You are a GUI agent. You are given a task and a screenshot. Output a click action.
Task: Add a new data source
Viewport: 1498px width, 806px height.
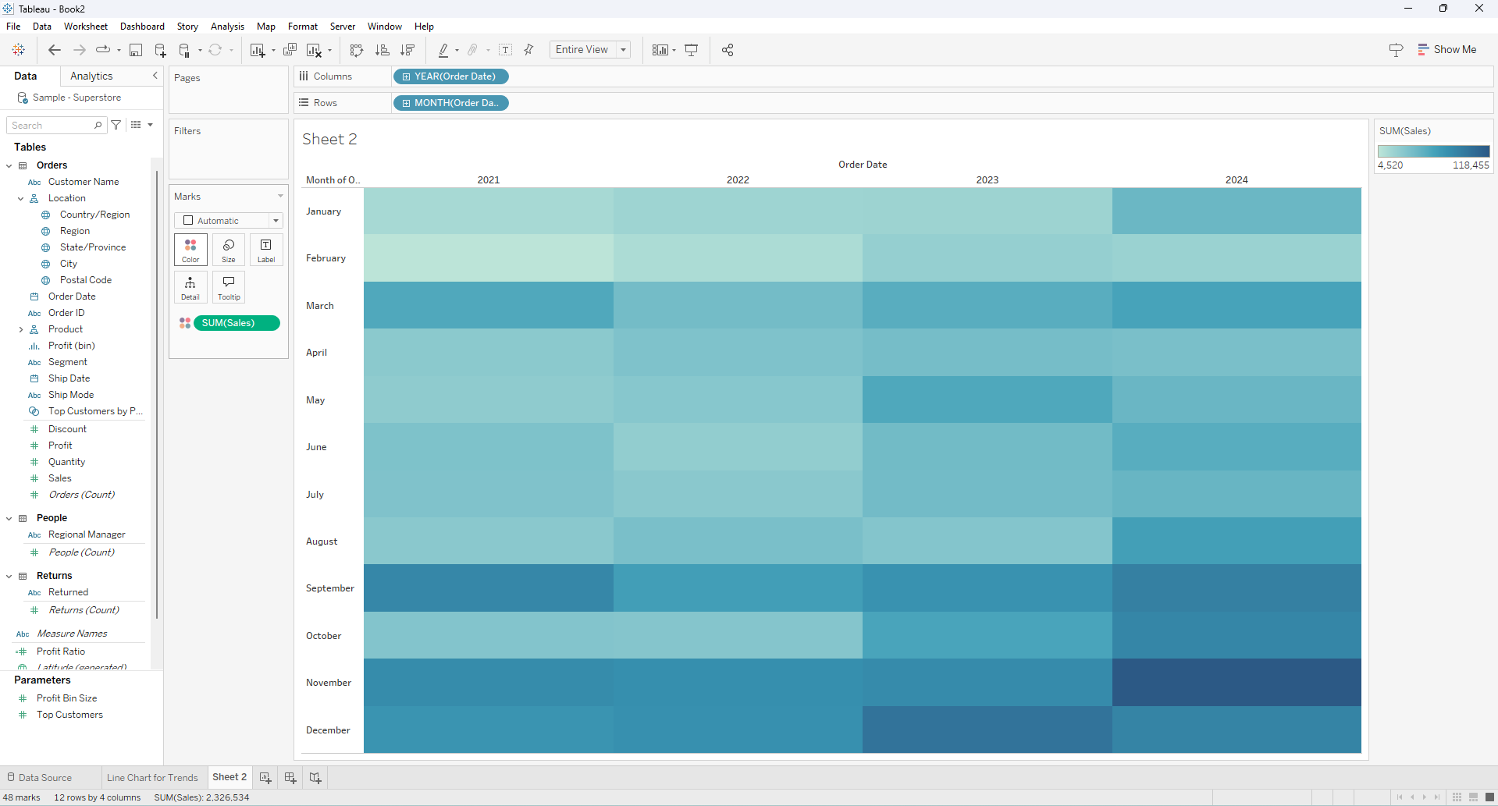(x=161, y=50)
